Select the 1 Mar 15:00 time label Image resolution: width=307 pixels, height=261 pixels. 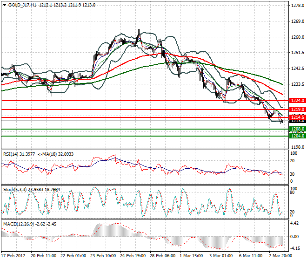(191, 256)
